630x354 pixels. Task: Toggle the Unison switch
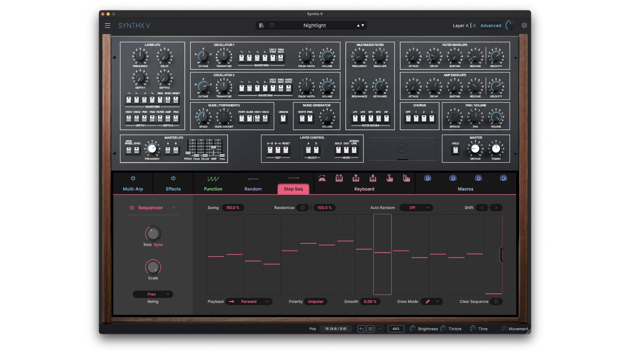point(283,118)
